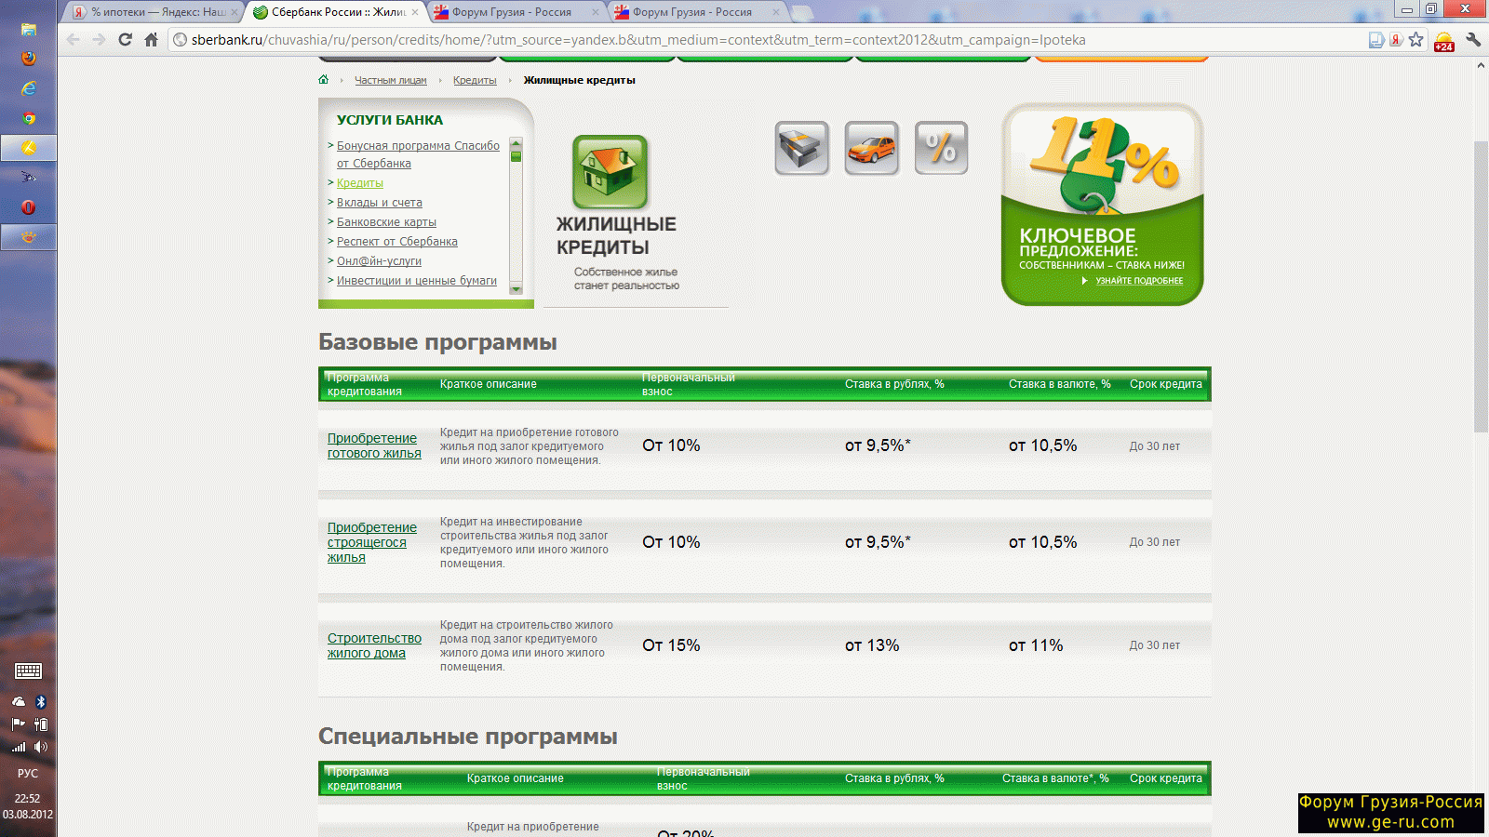The height and width of the screenshot is (837, 1489).
Task: Open Google Chrome in the taskbar
Action: [x=29, y=118]
